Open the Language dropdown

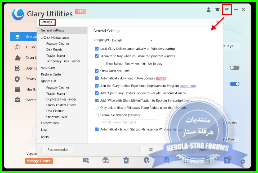(x=132, y=40)
